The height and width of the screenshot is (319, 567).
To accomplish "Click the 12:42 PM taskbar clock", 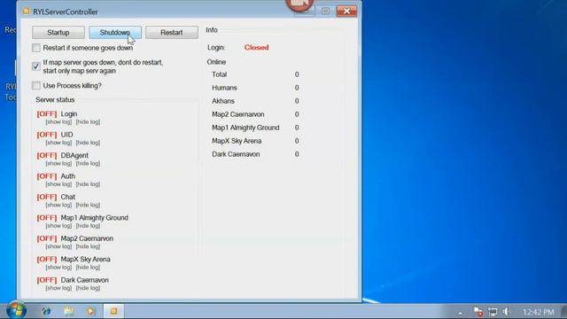I will tap(539, 312).
